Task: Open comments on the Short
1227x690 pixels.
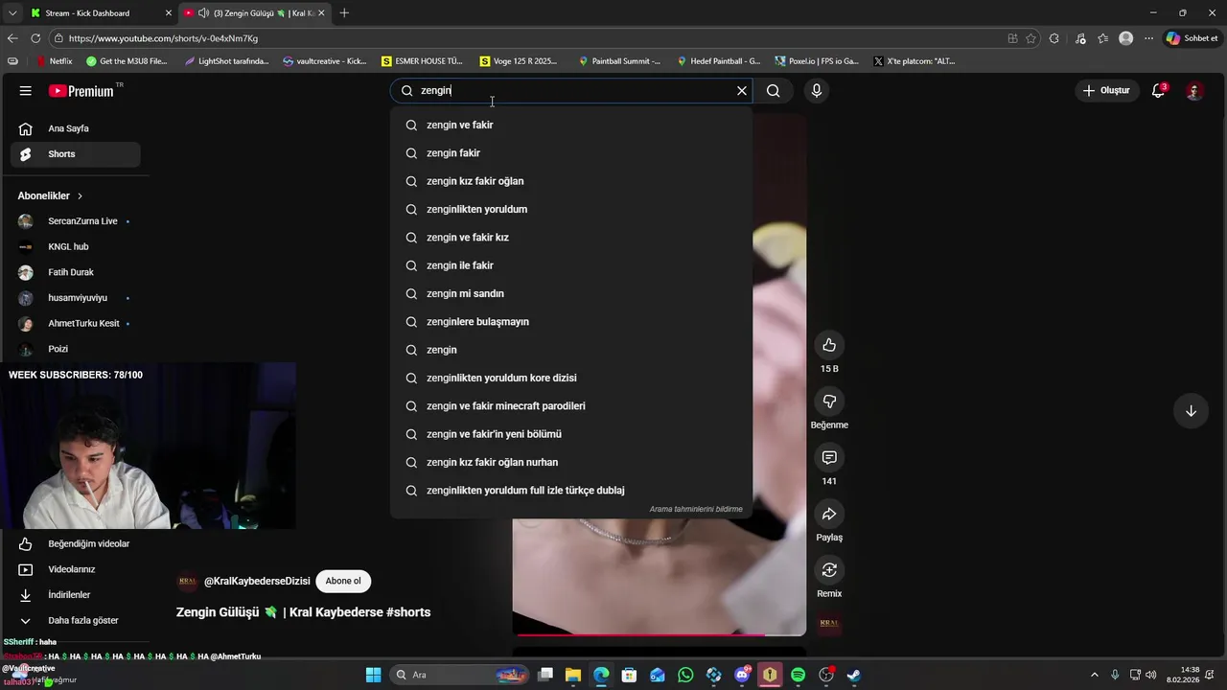Action: coord(829,457)
